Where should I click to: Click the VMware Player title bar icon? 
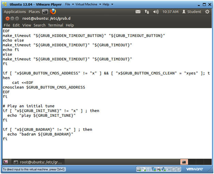point(5,4)
